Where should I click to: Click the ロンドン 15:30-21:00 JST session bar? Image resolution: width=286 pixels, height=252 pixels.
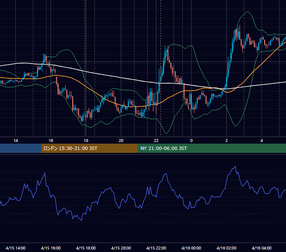click(x=89, y=148)
